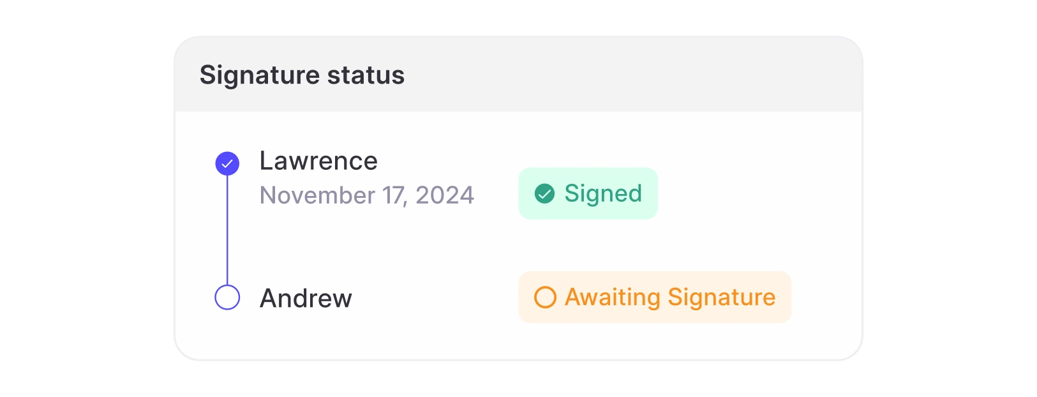The width and height of the screenshot is (1037, 397).
Task: Click the vertical timeline line between signers
Action: click(227, 230)
